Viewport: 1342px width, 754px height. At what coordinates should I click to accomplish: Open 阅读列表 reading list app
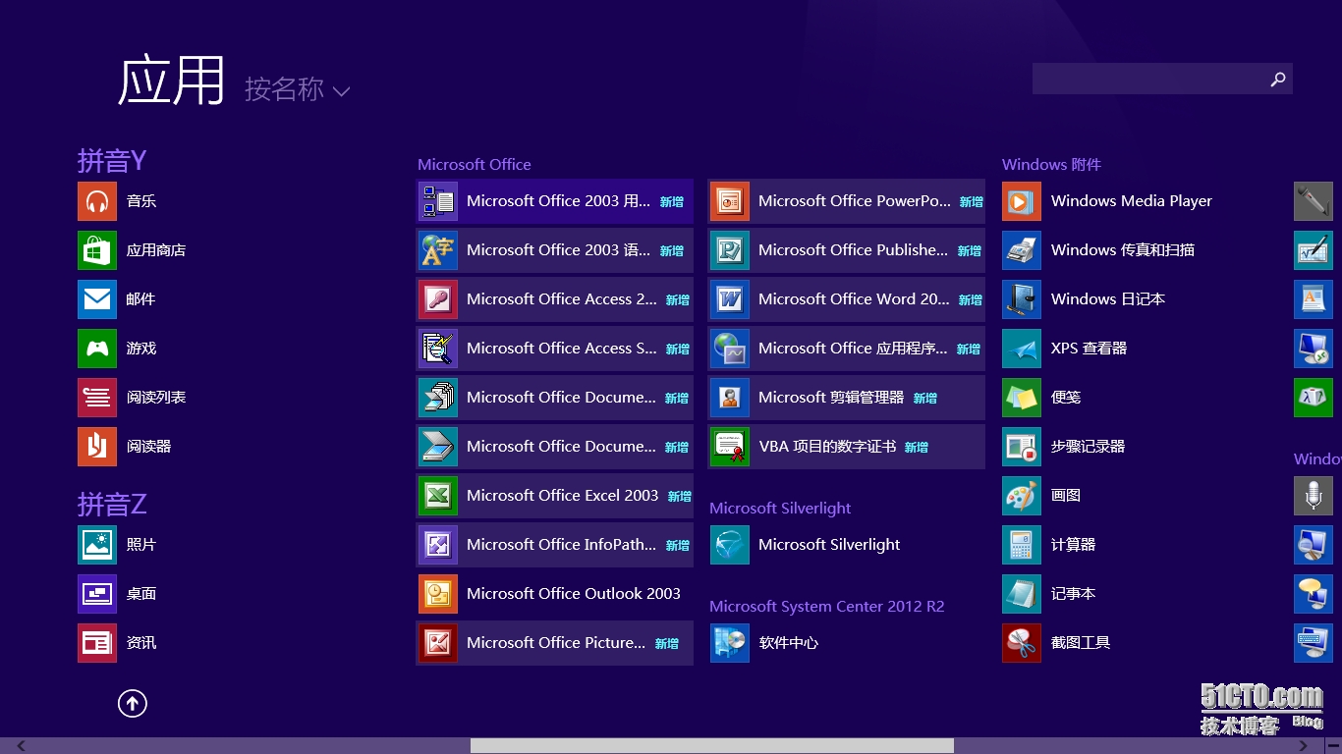click(132, 398)
